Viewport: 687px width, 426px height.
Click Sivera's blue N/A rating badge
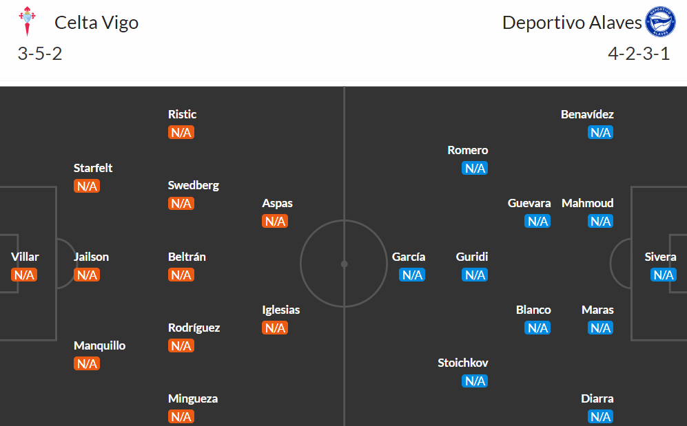click(x=664, y=275)
